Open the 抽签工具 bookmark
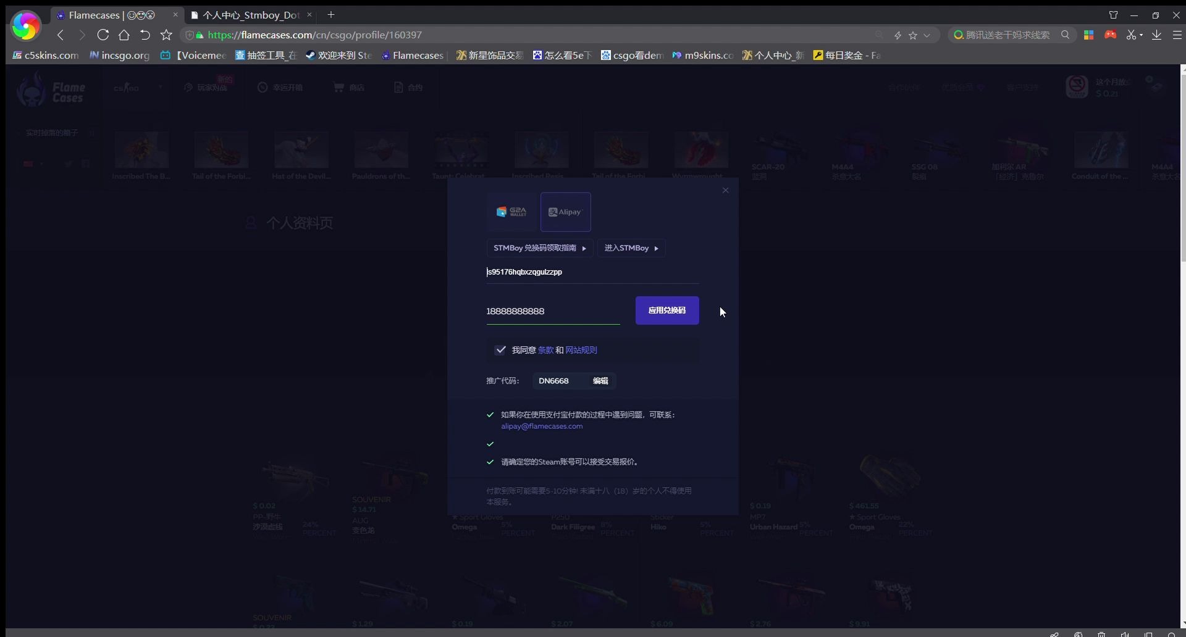 coord(266,56)
